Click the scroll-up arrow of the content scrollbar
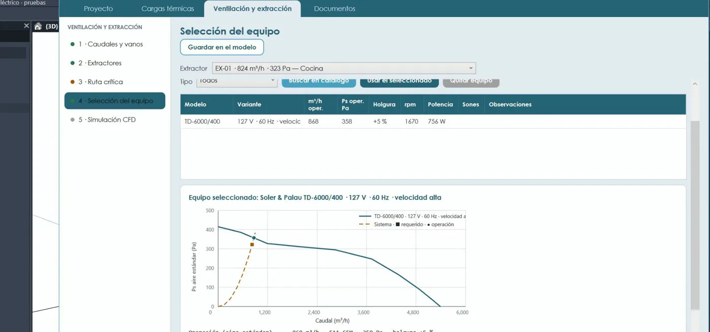 point(695,84)
